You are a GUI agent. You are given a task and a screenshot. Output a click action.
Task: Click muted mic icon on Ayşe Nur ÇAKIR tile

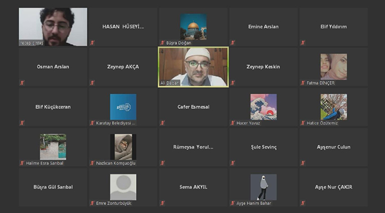[303, 203]
